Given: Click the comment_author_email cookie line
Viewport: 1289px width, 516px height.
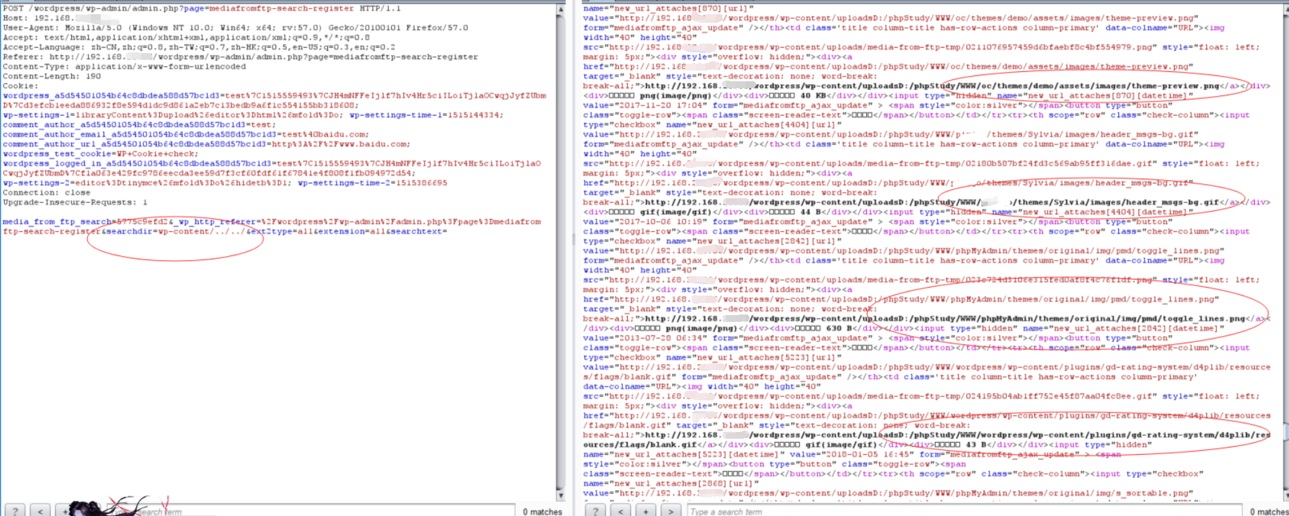Looking at the screenshot, I should pos(186,134).
